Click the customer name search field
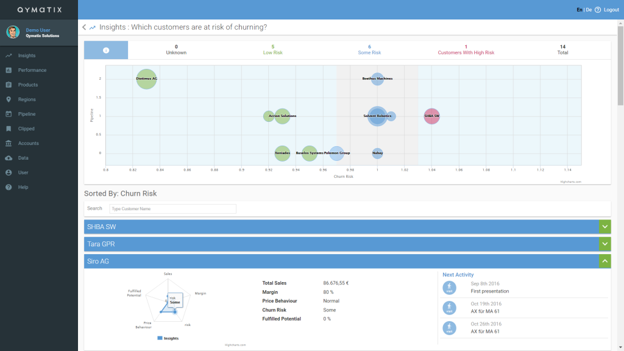 tap(172, 208)
